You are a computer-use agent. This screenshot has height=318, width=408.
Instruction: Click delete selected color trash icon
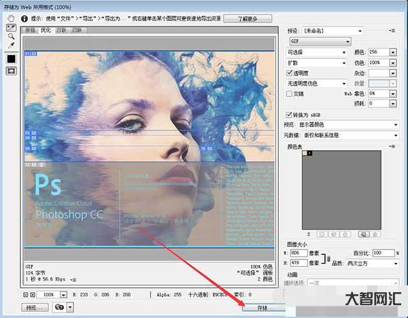[375, 234]
